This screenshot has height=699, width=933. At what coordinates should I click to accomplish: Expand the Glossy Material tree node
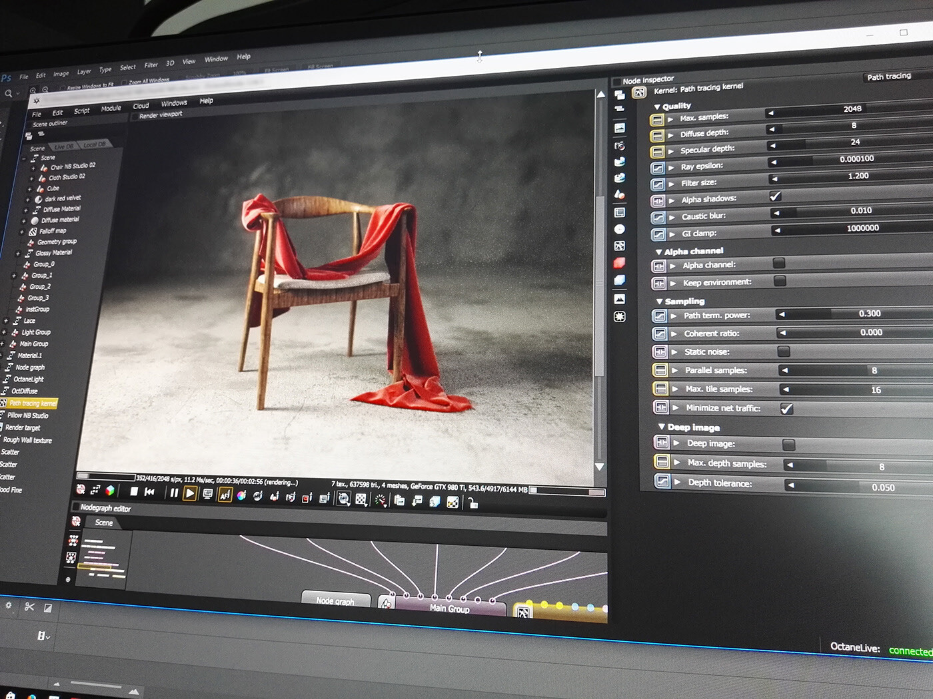(x=18, y=254)
